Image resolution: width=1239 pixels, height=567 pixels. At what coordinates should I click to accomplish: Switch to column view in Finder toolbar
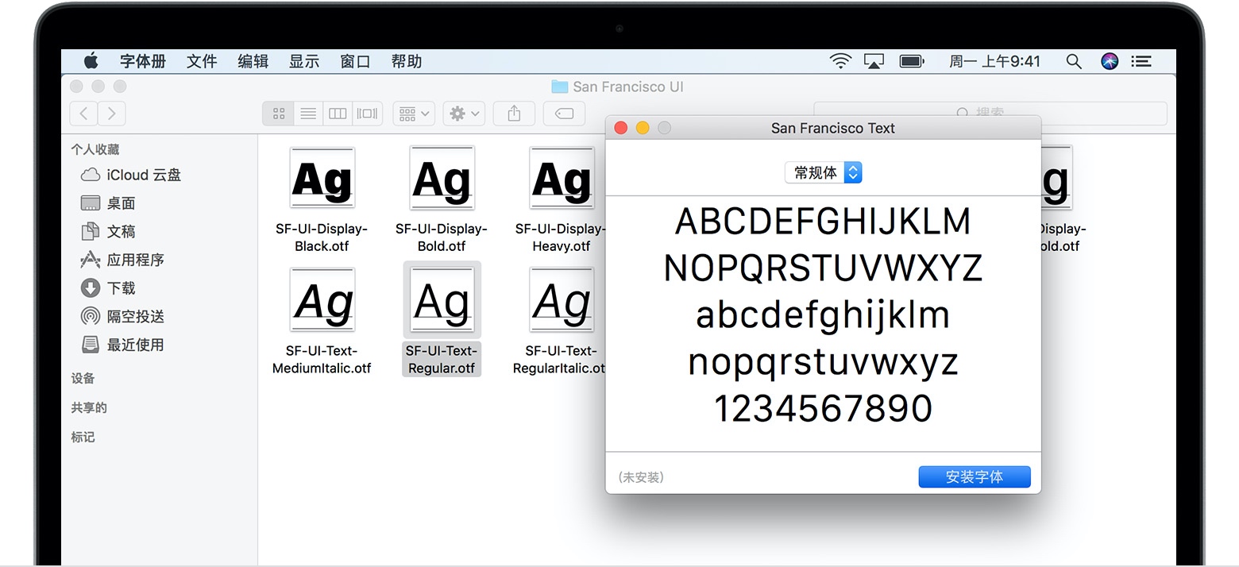click(x=337, y=113)
